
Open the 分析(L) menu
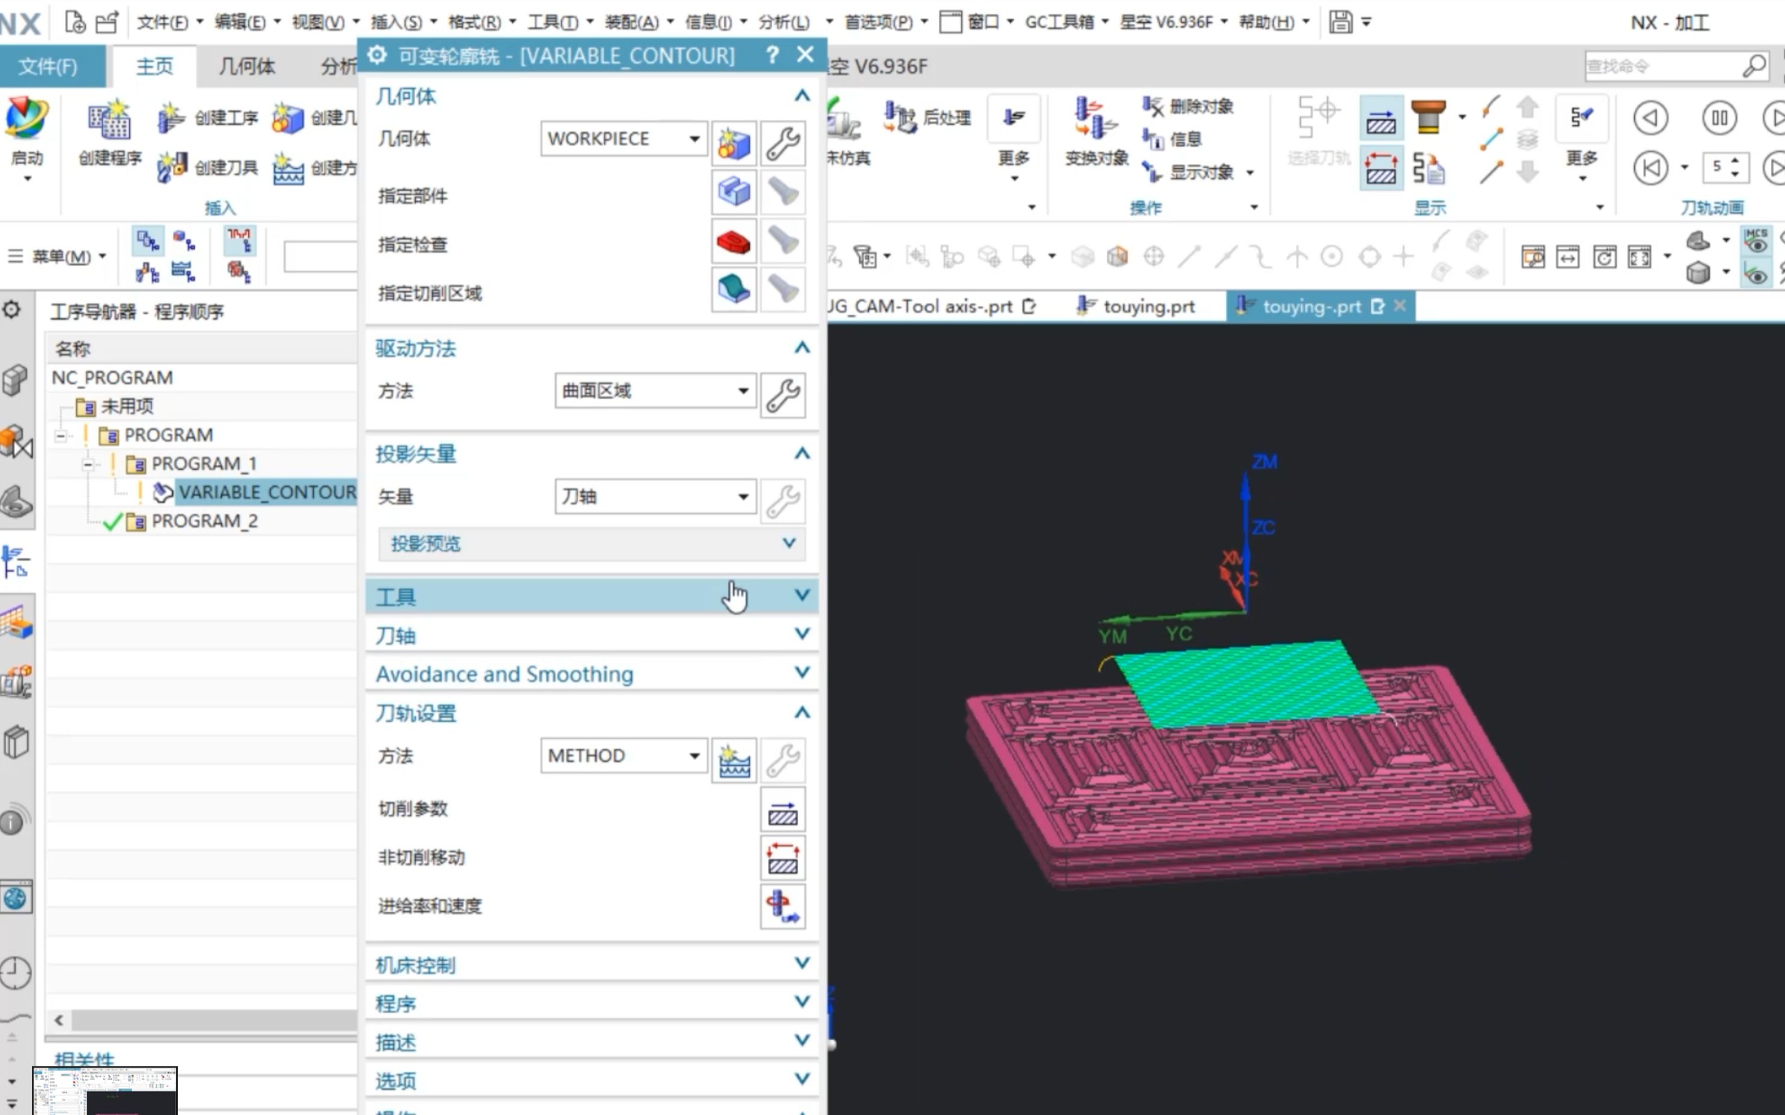pyautogui.click(x=783, y=22)
